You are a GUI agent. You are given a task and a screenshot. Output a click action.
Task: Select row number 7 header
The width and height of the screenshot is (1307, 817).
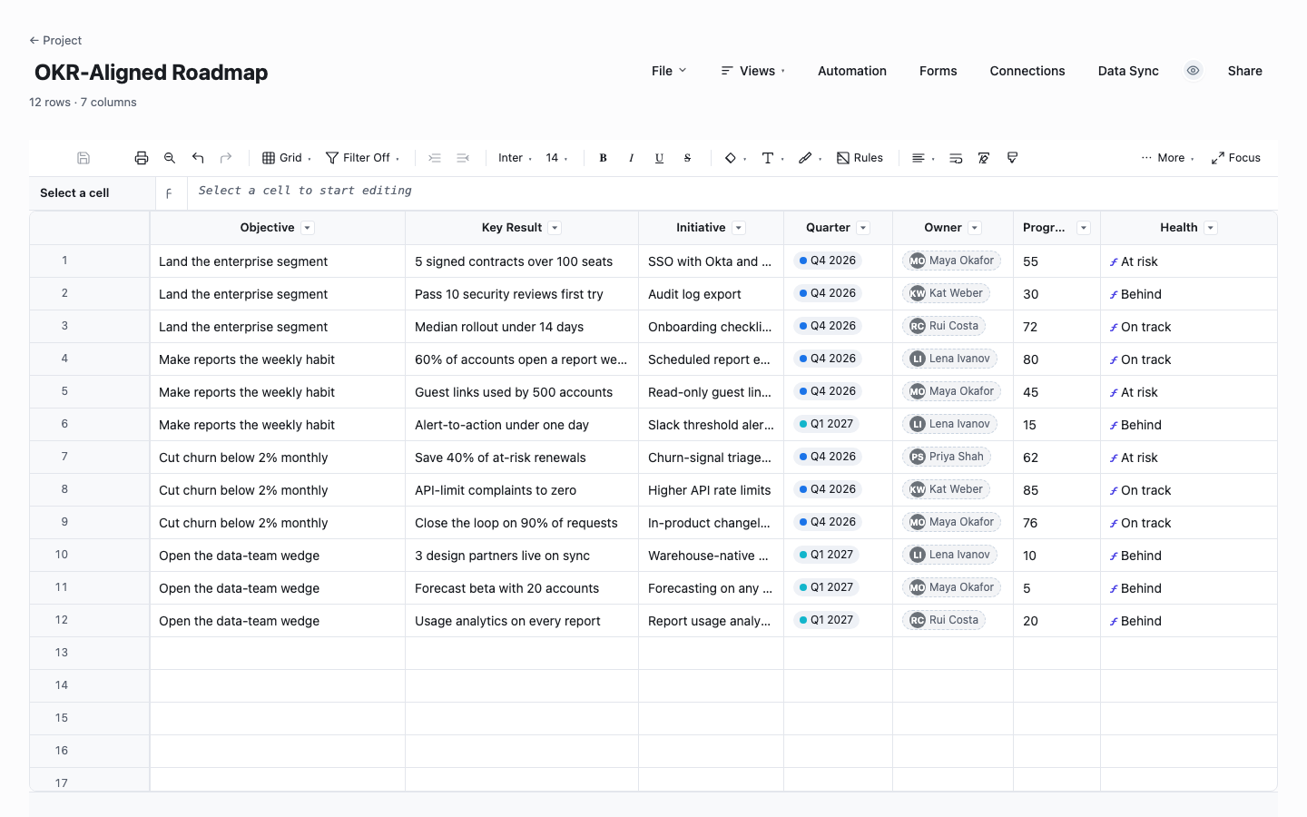click(x=89, y=457)
